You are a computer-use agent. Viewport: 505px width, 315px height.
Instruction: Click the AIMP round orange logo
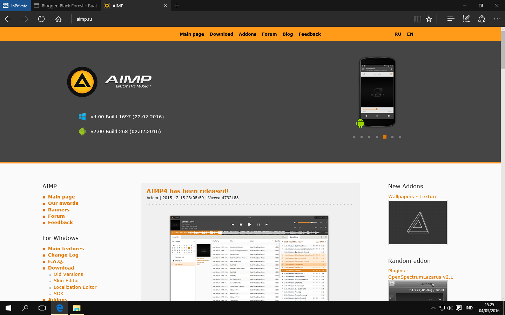[x=82, y=82]
